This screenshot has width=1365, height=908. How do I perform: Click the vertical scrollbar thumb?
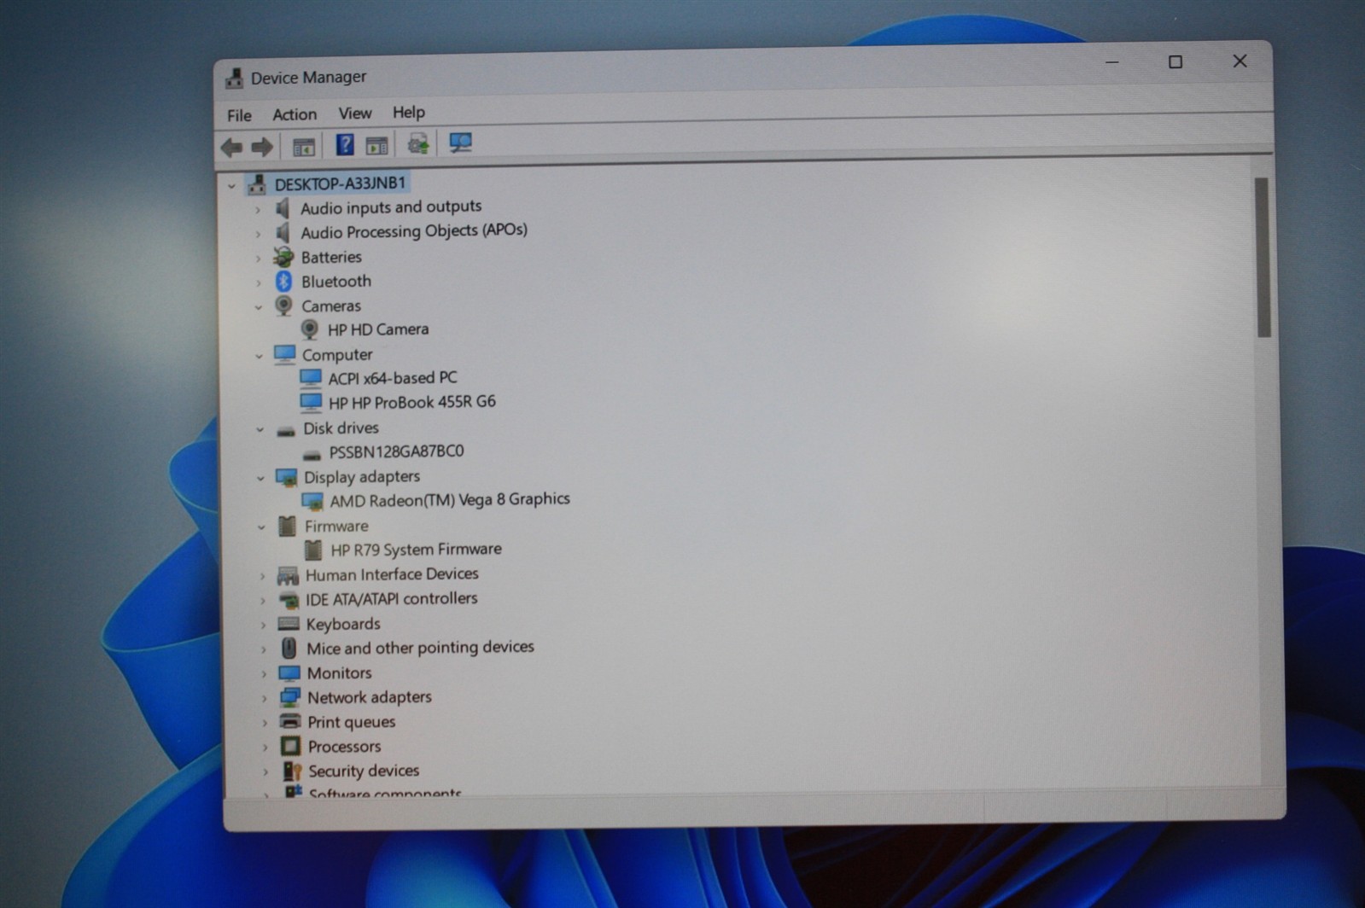pos(1263,258)
